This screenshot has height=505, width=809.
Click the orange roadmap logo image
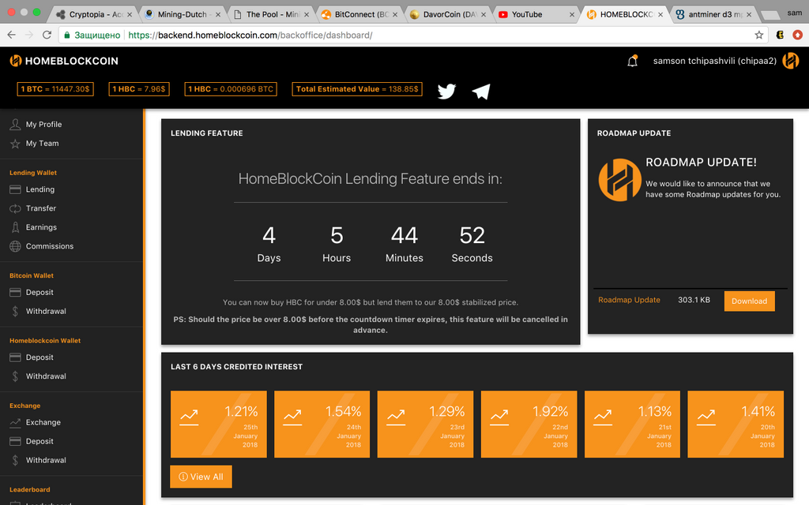click(619, 179)
